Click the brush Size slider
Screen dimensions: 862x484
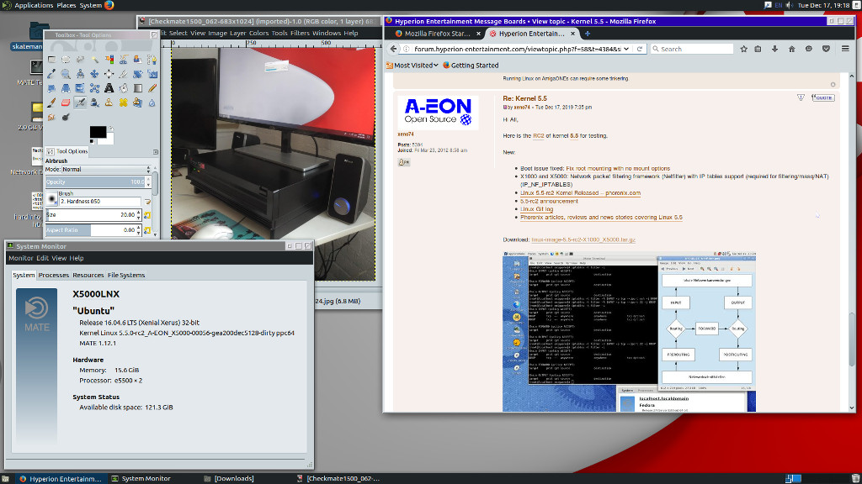click(94, 215)
